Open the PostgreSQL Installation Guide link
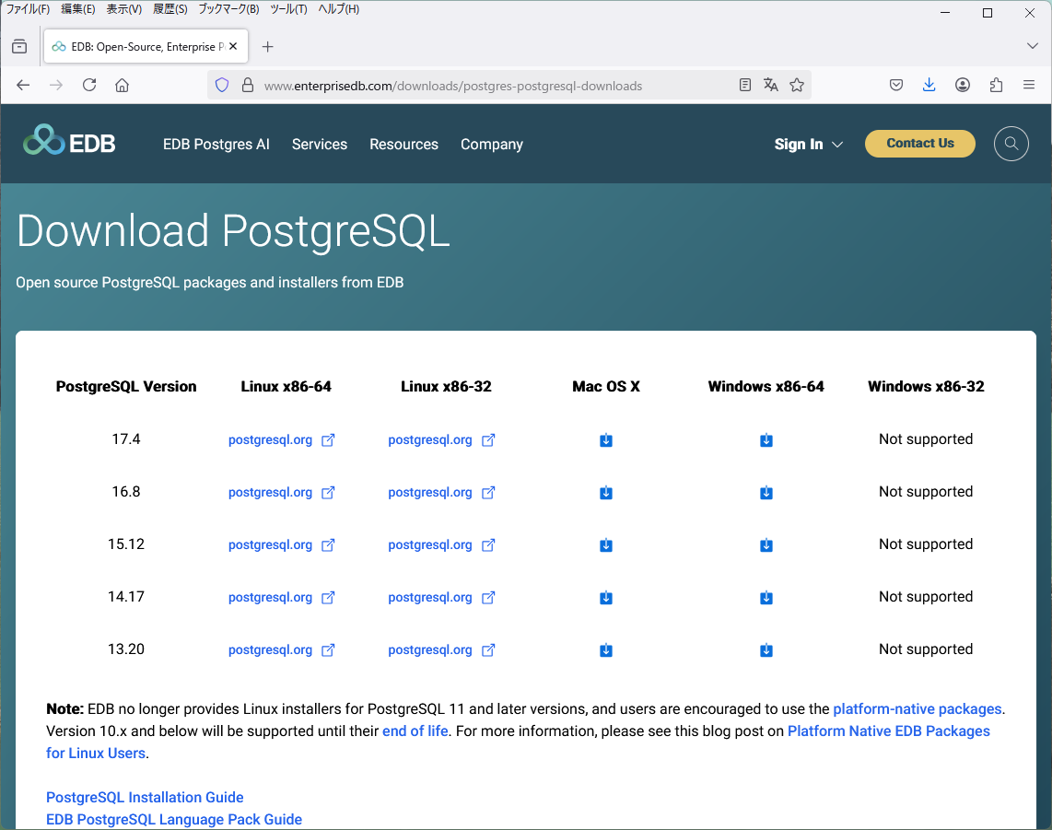The image size is (1052, 830). (145, 798)
